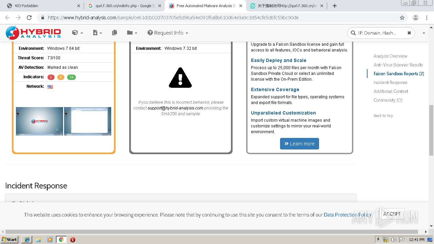The image size is (434, 244).
Task: Switch to the 360 Chinese-titled tab
Action: coord(286,6)
